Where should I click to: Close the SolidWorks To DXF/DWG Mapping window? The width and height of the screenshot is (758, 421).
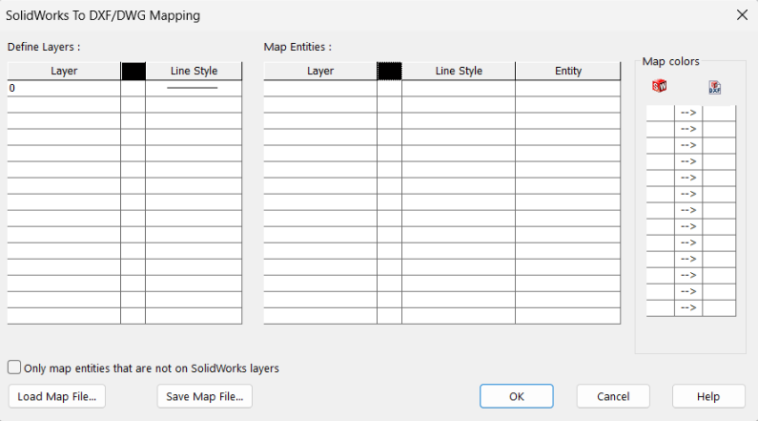coord(742,15)
